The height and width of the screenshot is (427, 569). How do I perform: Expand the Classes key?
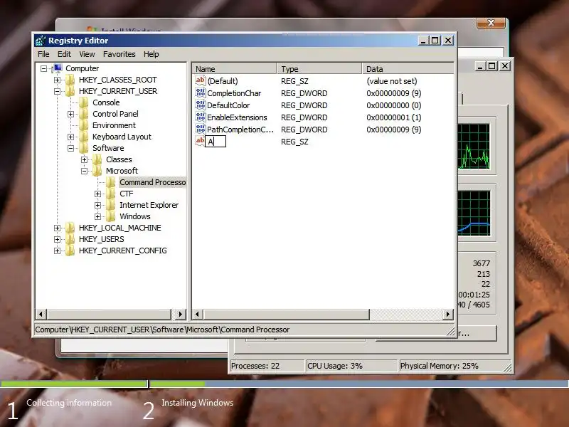click(x=84, y=159)
